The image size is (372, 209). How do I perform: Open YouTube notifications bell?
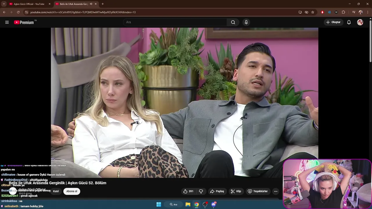click(349, 22)
